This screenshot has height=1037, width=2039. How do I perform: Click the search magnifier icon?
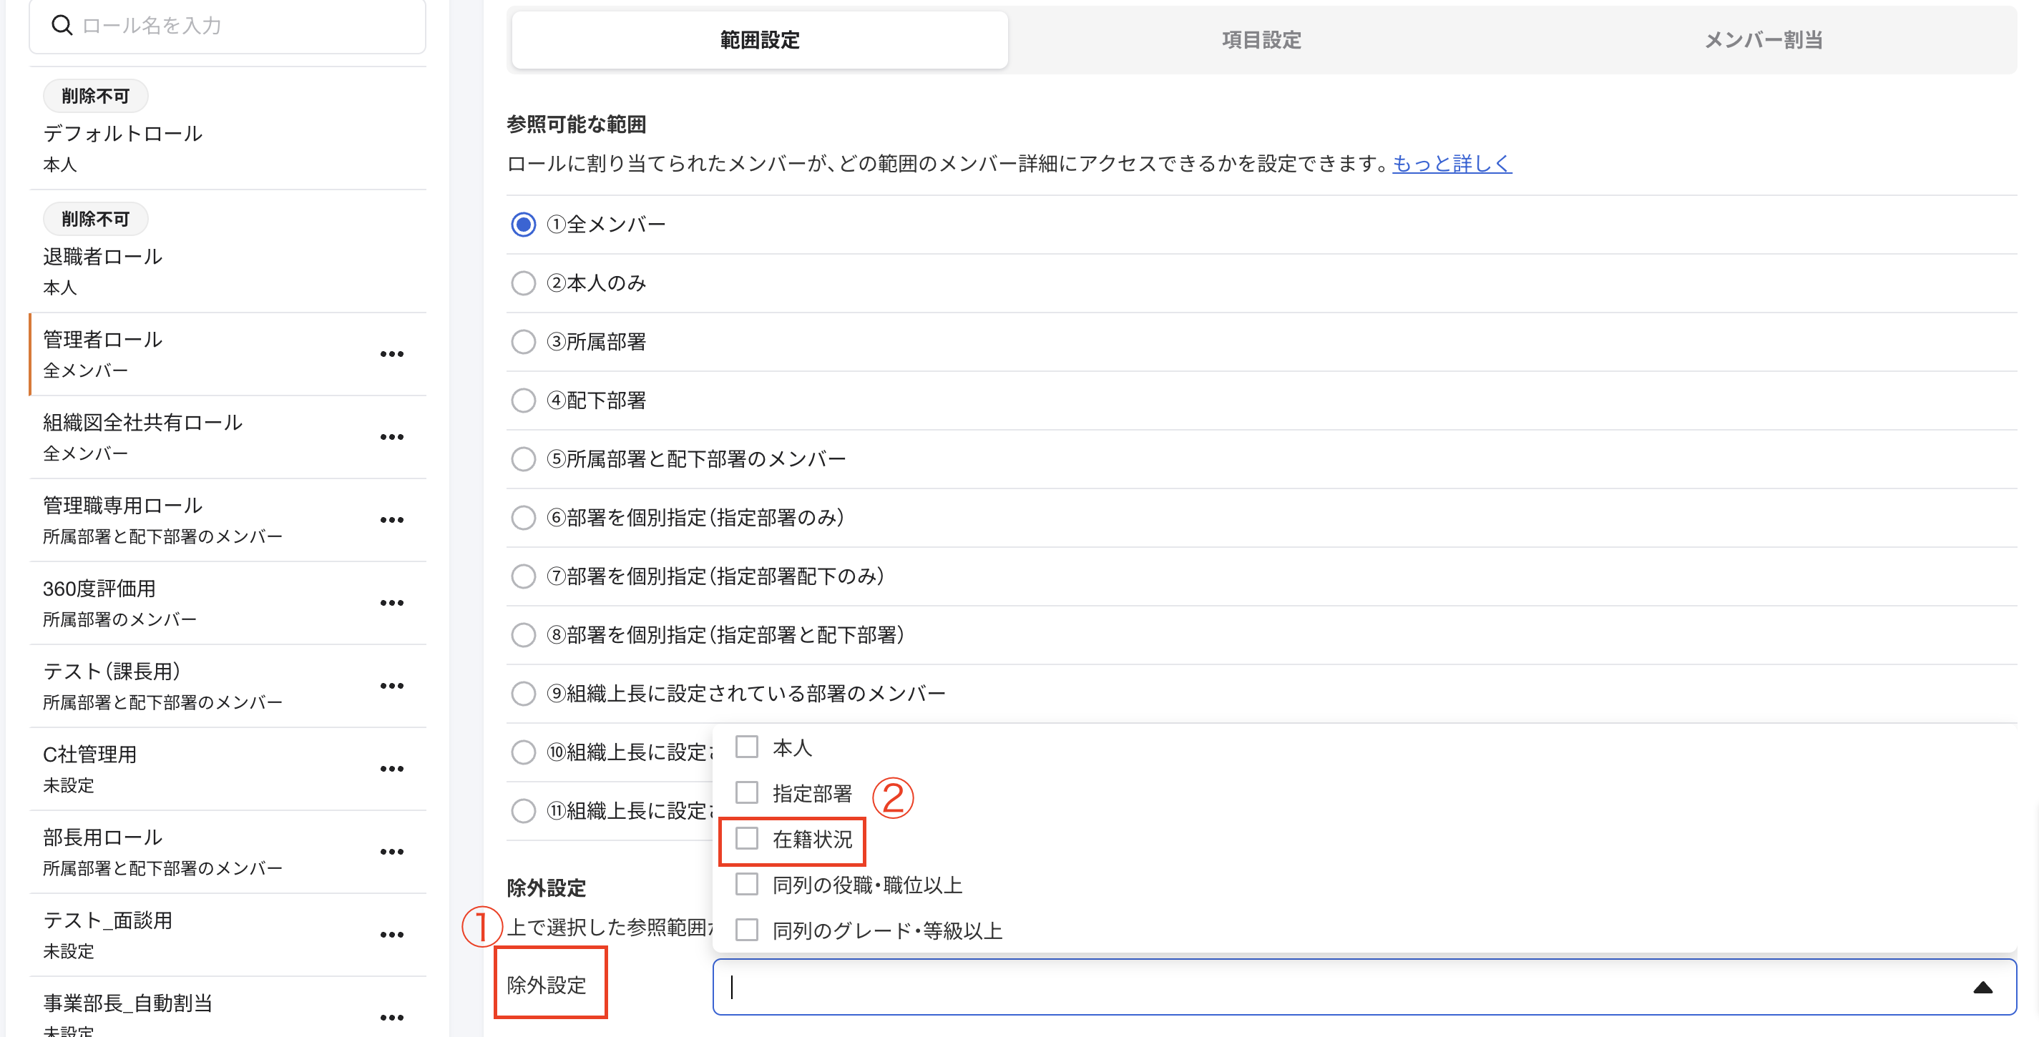pyautogui.click(x=62, y=24)
